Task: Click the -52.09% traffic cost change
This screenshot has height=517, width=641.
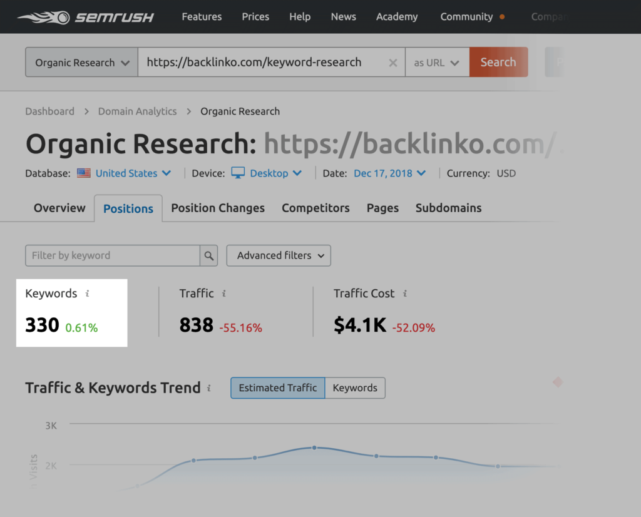Action: tap(413, 328)
